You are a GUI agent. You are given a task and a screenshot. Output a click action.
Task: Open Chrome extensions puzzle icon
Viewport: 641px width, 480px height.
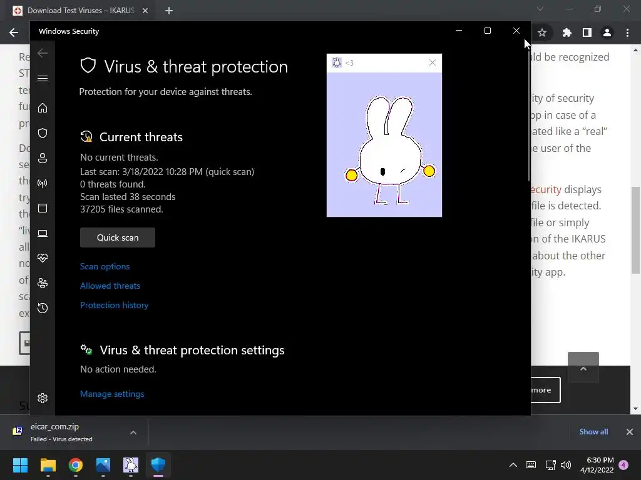(567, 32)
